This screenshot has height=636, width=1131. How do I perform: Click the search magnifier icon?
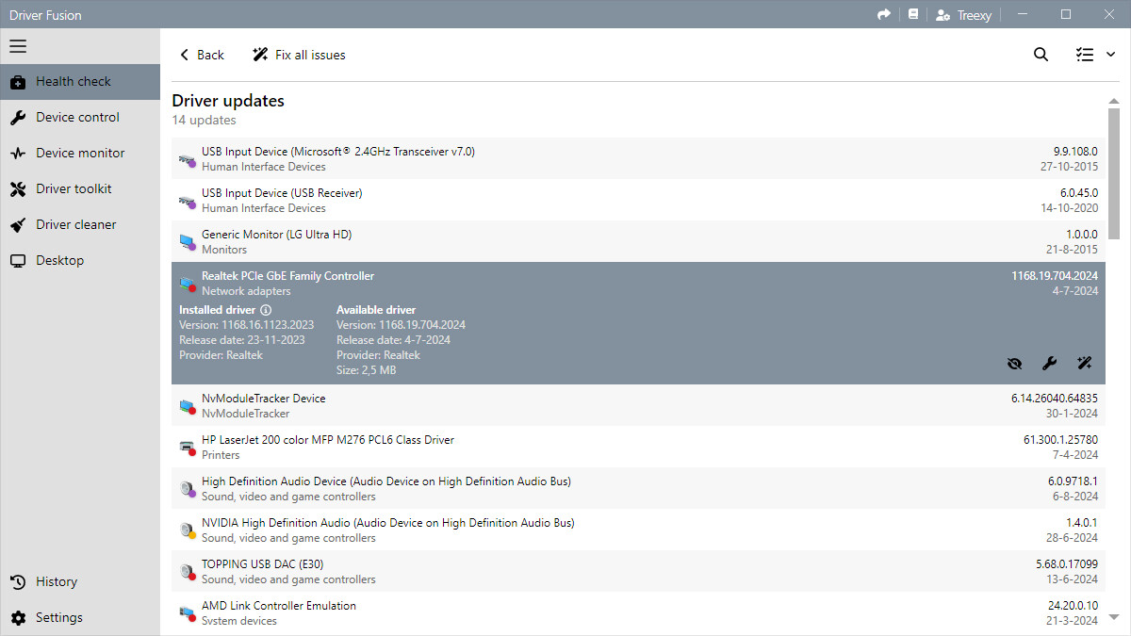tap(1041, 55)
